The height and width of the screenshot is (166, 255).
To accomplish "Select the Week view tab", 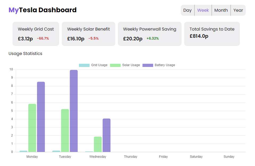I will point(203,10).
